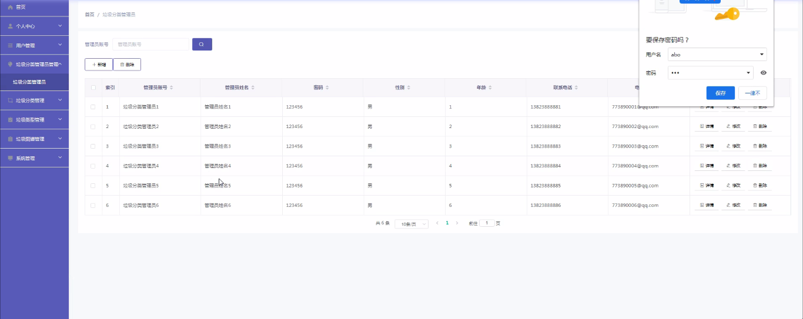Click the 前往 page number input box
803x319 pixels.
tap(487, 223)
